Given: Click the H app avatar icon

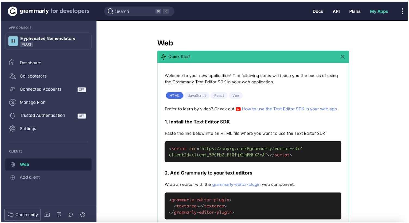Looking at the screenshot, I should point(13,41).
